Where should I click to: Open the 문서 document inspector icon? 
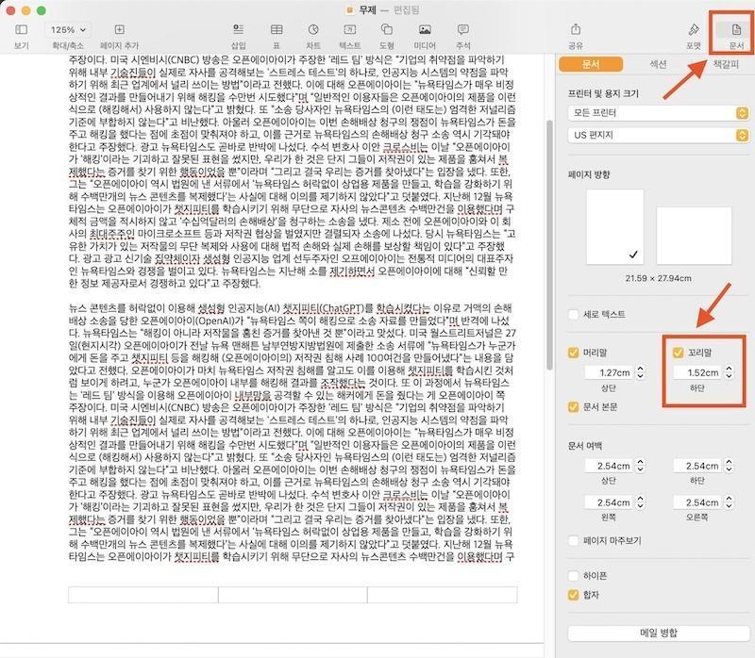(736, 30)
